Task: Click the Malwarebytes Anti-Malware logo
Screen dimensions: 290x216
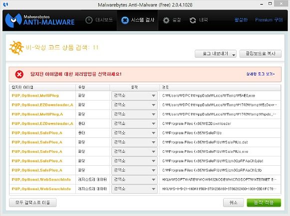Action: (x=40, y=20)
